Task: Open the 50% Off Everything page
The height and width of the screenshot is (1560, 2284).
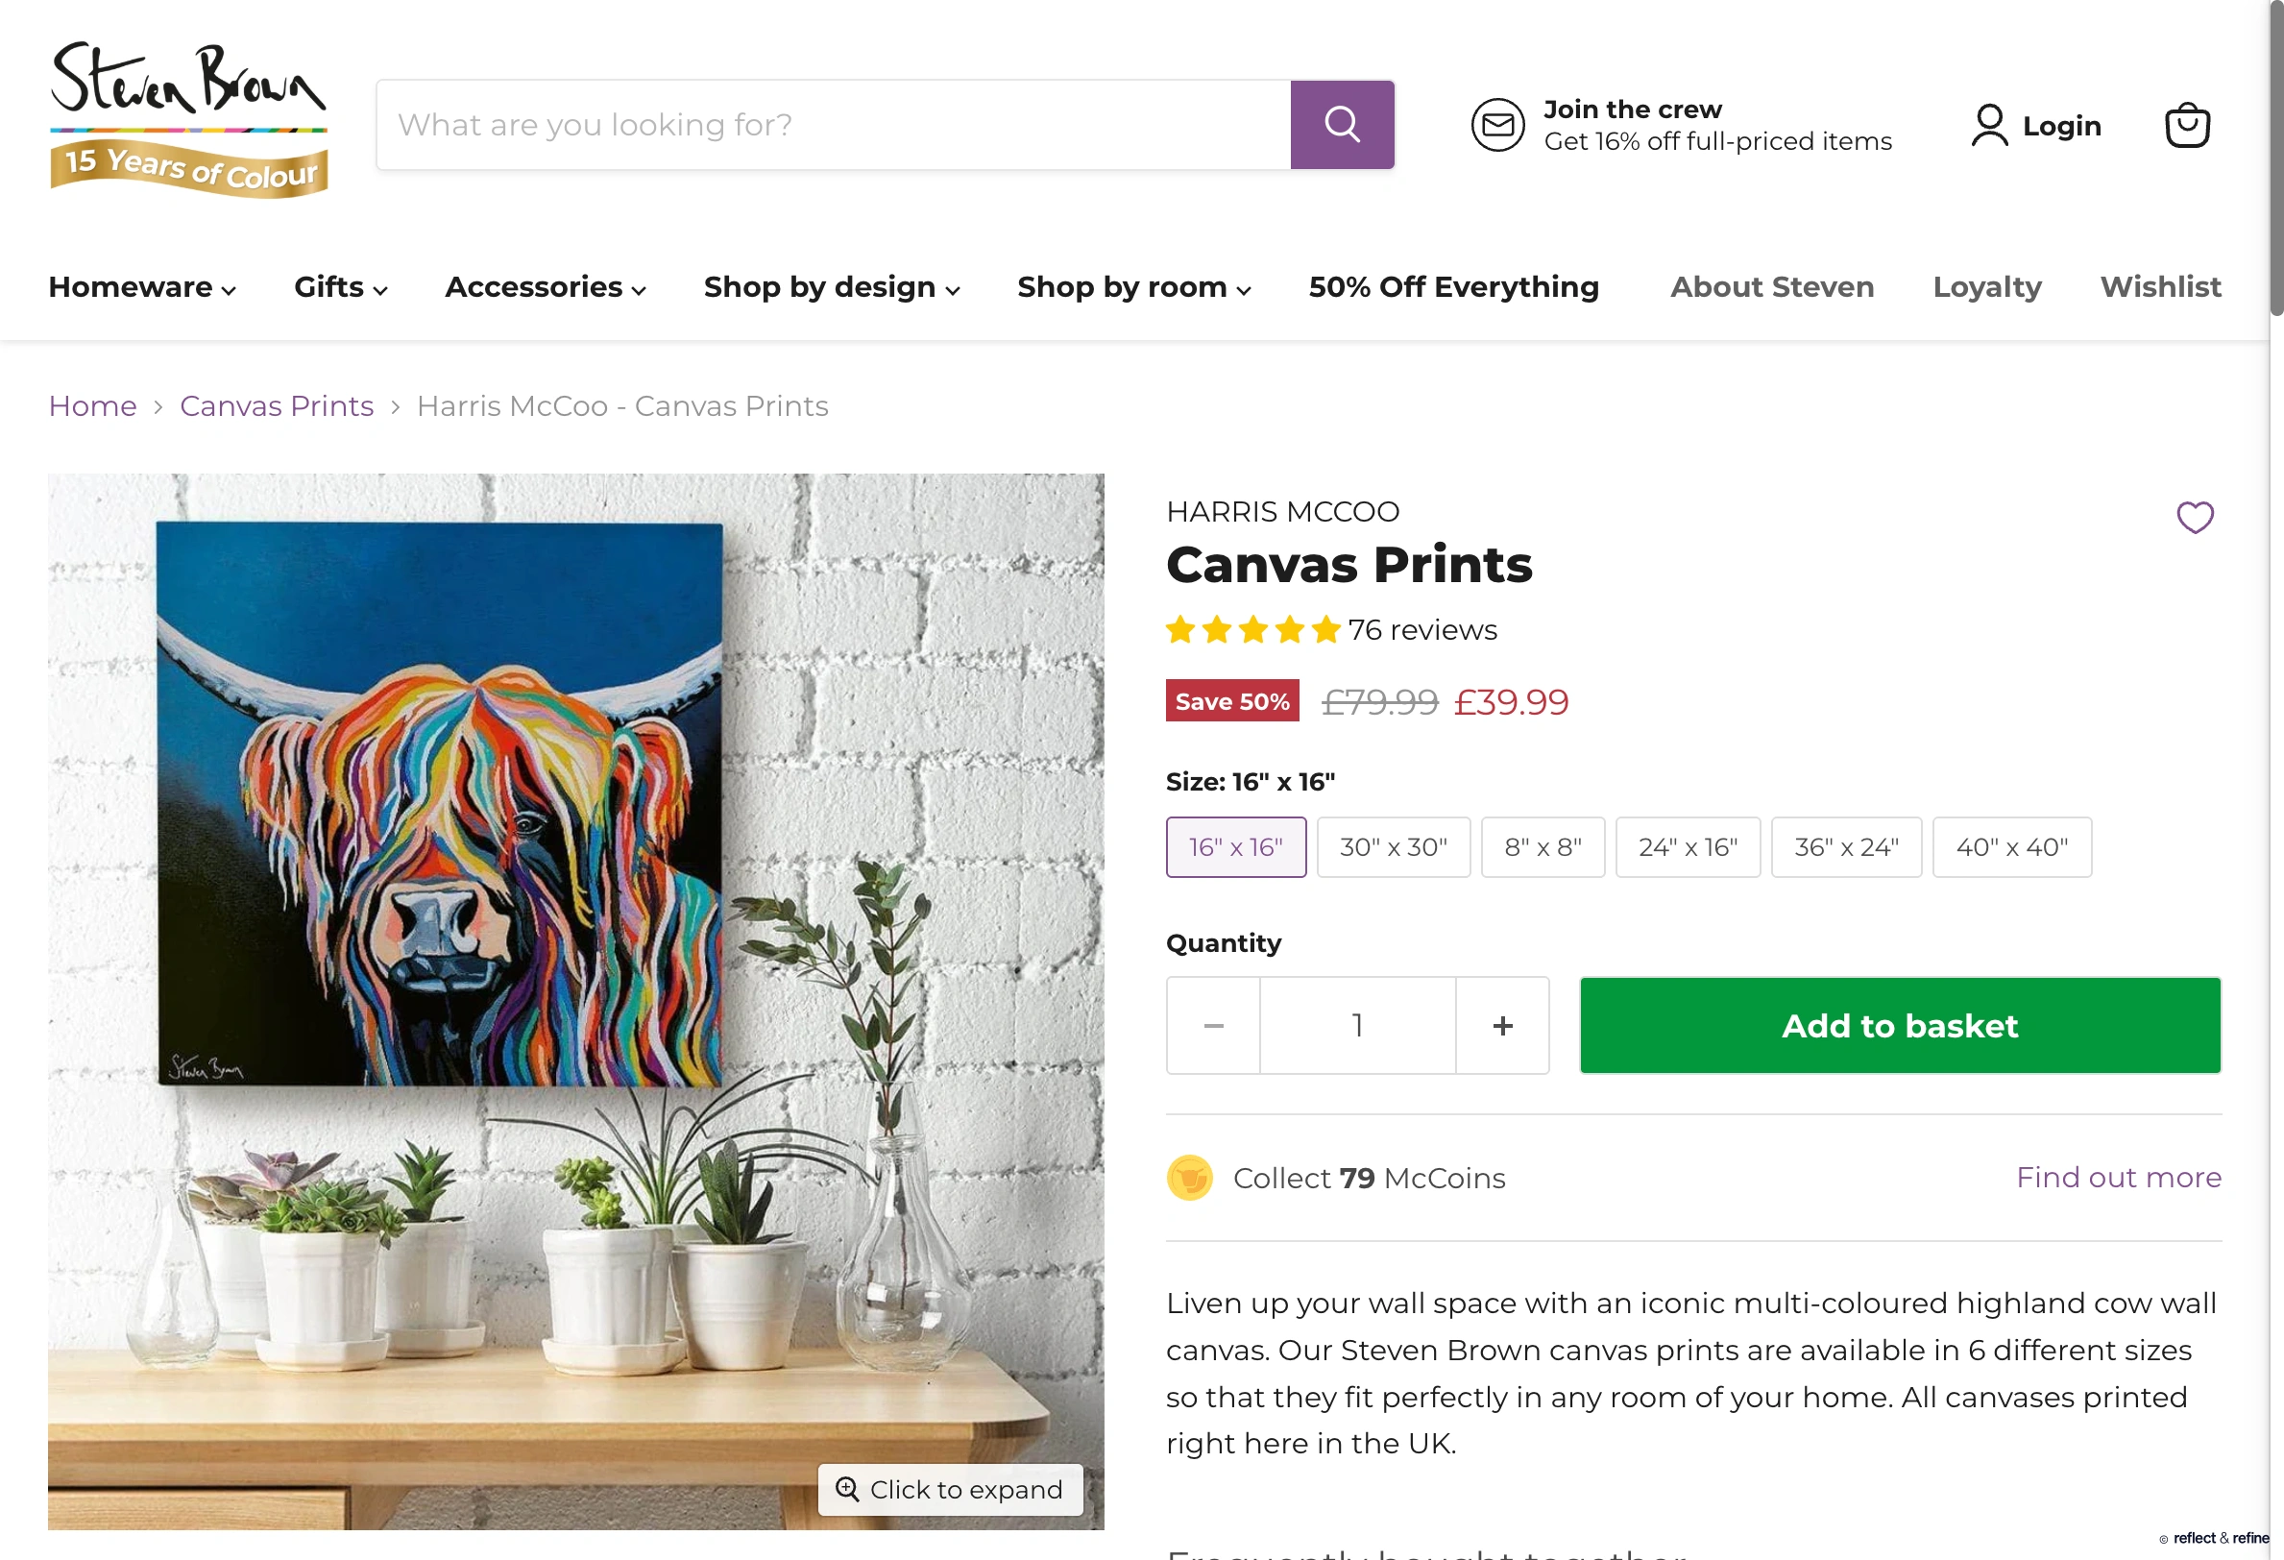Action: [1452, 287]
